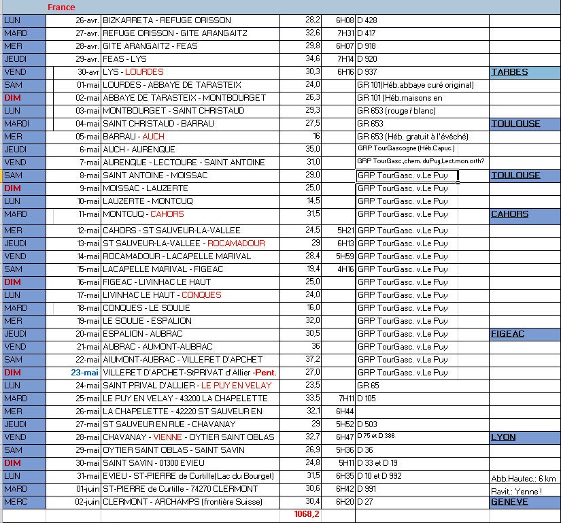Select the red France header cell
This screenshot has height=523, width=561.
click(x=61, y=7)
